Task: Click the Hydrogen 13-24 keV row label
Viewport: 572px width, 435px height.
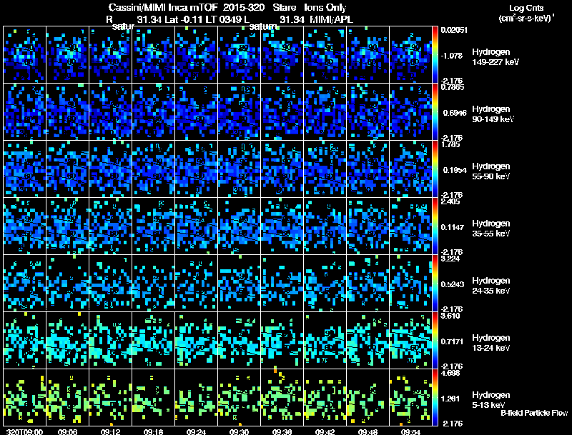Action: 491,343
